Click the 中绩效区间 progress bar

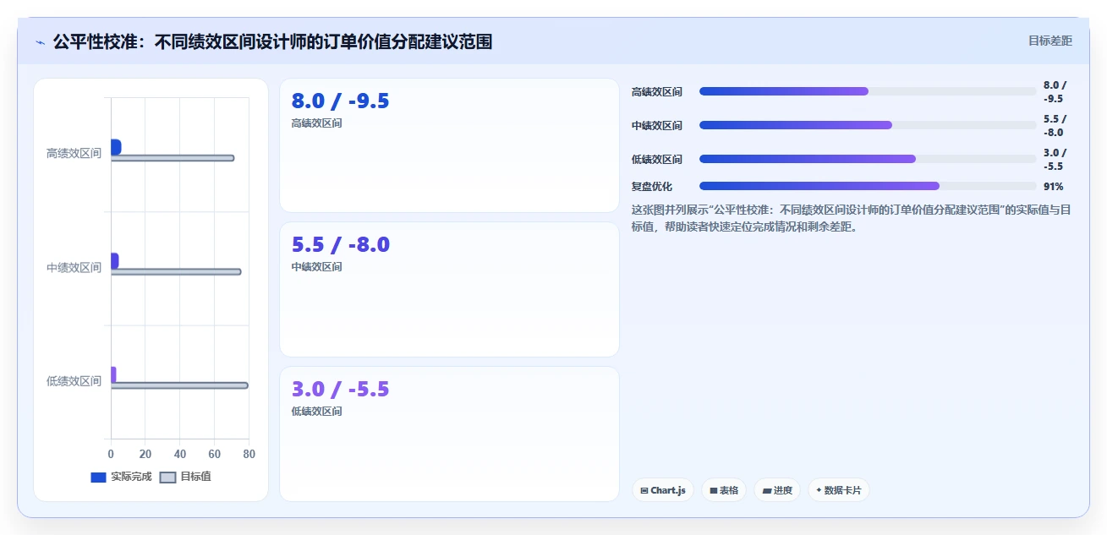(x=868, y=125)
